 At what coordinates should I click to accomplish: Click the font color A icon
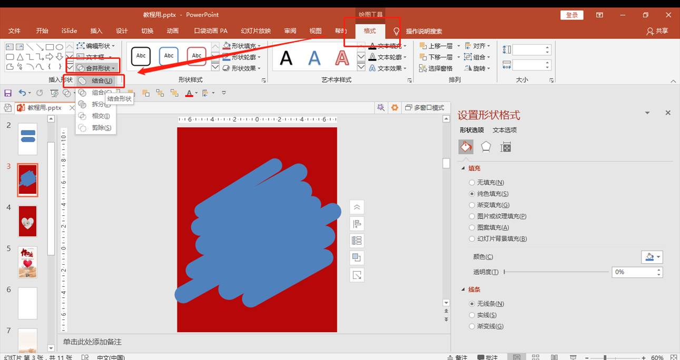pyautogui.click(x=189, y=93)
